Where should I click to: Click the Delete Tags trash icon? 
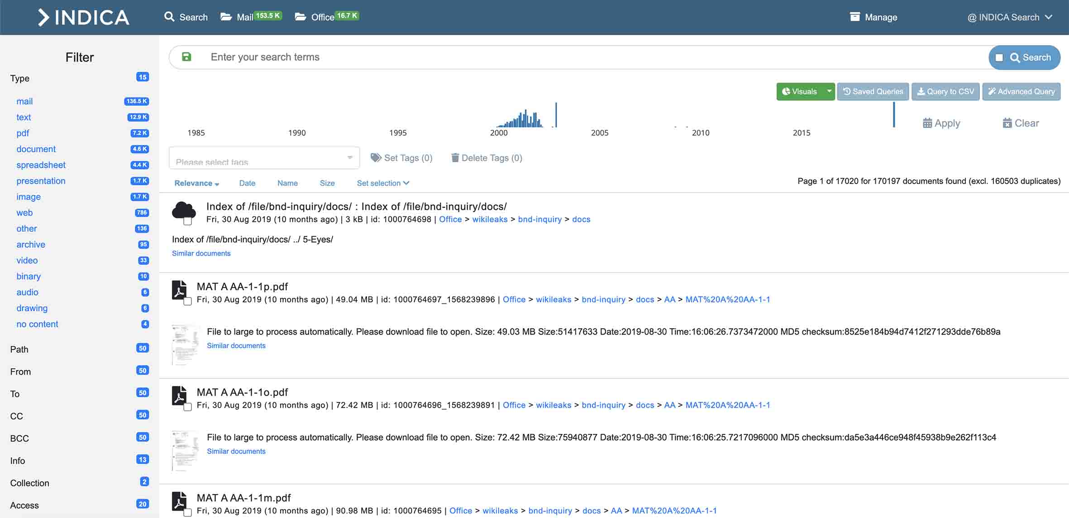tap(455, 158)
